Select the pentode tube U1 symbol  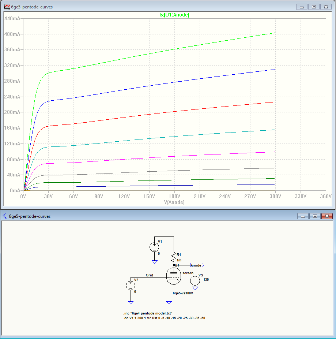(174, 276)
